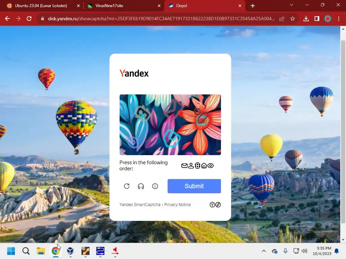346x259 pixels.
Task: Open OneDrive cloud tray icon
Action: 274,251
